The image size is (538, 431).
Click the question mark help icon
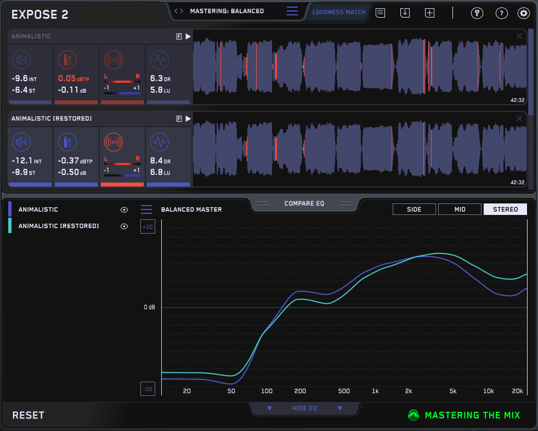tap(501, 13)
